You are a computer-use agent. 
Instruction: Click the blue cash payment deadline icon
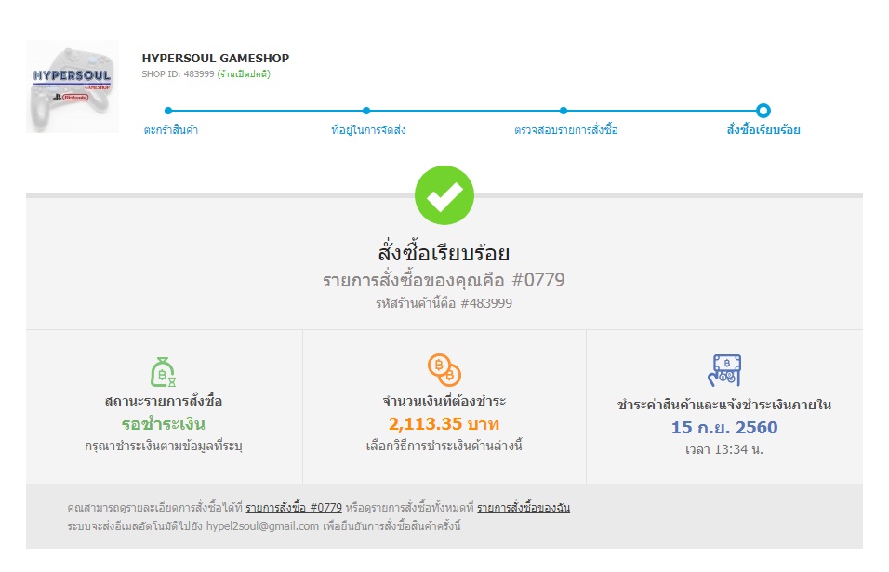pos(724,369)
